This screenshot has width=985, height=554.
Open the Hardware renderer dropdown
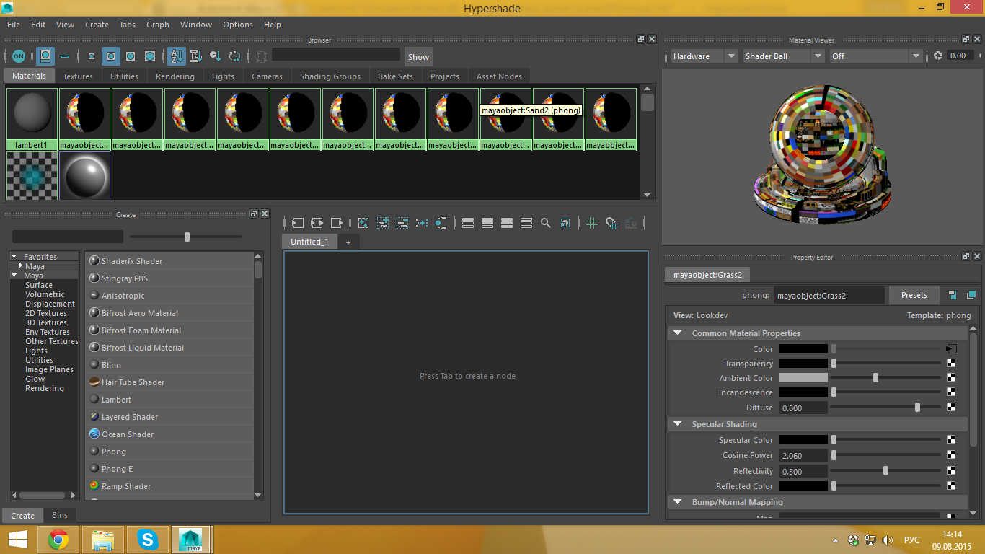(704, 56)
